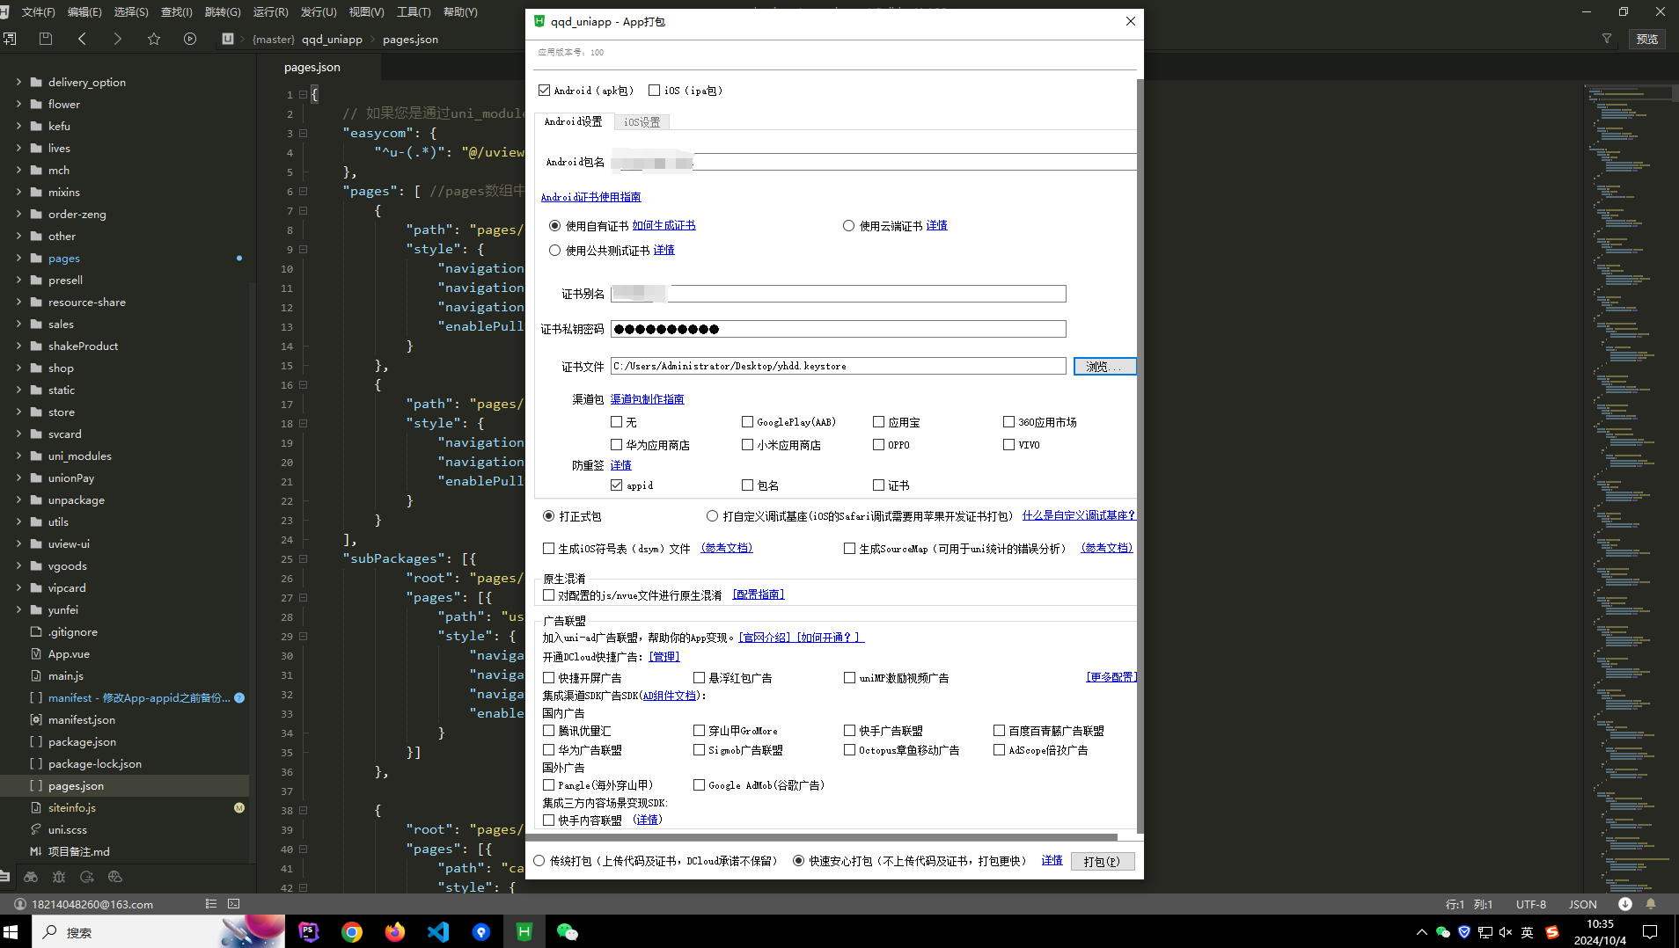This screenshot has width=1679, height=948.
Task: Click the 预览 preview button
Action: pos(1647,39)
